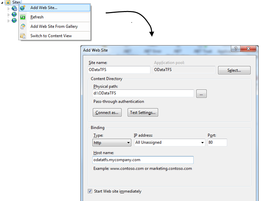Click the Add Web Site From Gallery icon

coord(23,26)
